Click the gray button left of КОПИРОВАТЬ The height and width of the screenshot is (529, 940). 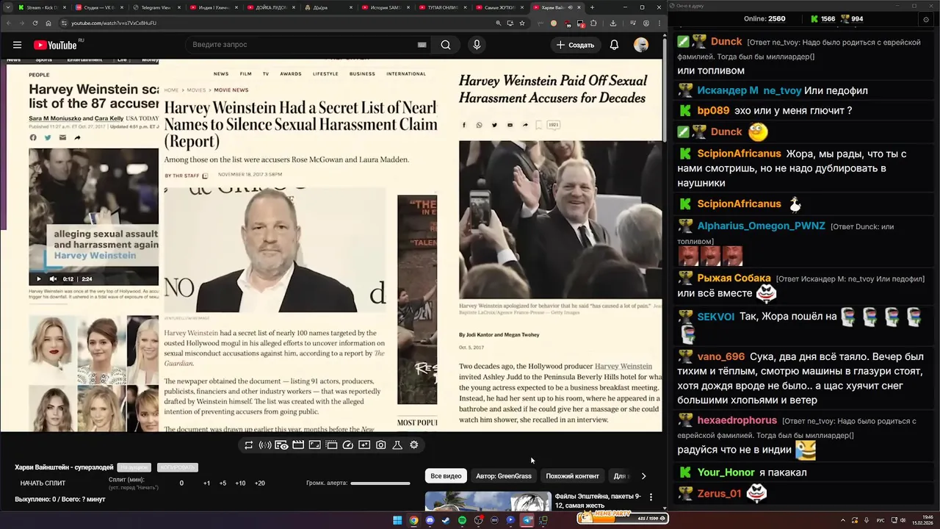click(x=134, y=467)
